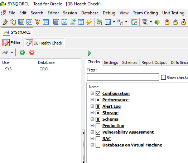Click the connection plug icon in Health Check toolbar
The image size is (188, 163).
5,52
